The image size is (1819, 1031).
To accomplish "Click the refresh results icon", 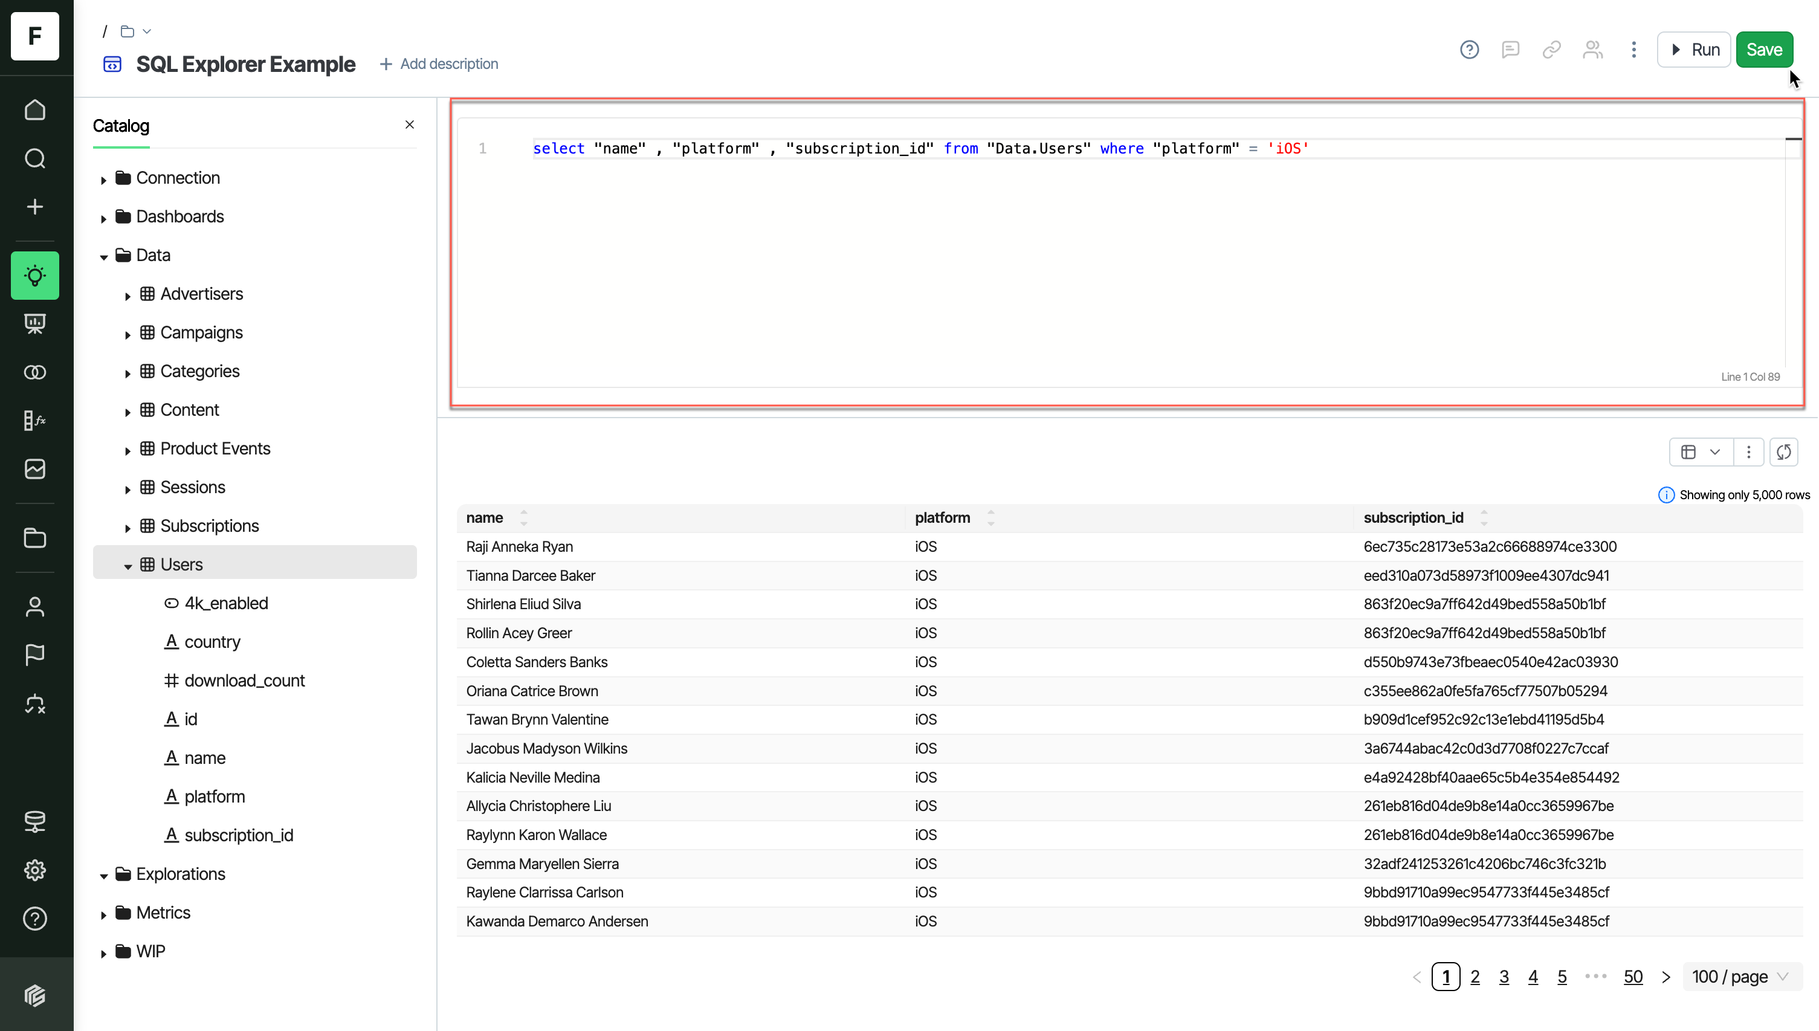I will point(1783,452).
